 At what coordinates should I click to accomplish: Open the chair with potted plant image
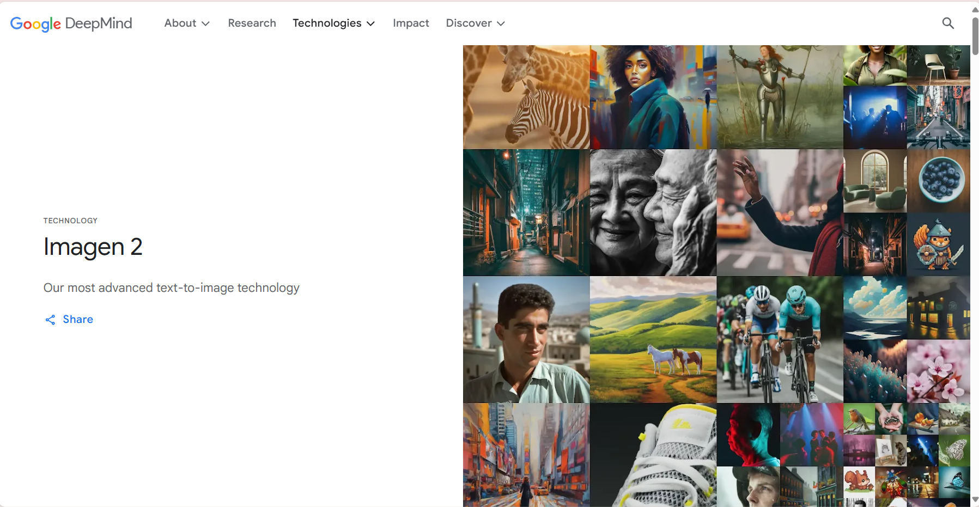pos(939,65)
